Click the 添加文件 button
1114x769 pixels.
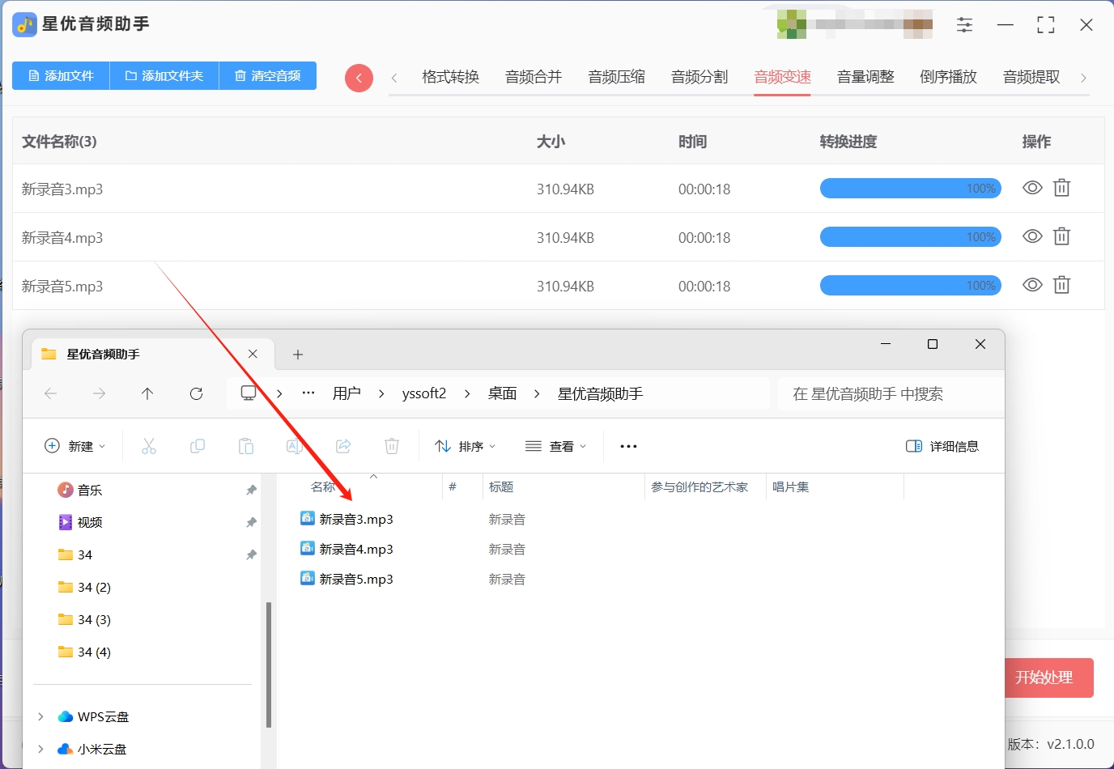click(x=61, y=76)
